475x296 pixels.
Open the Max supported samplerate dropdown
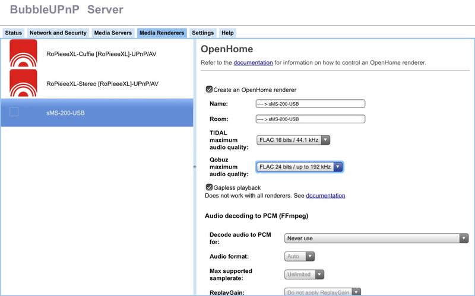click(304, 274)
